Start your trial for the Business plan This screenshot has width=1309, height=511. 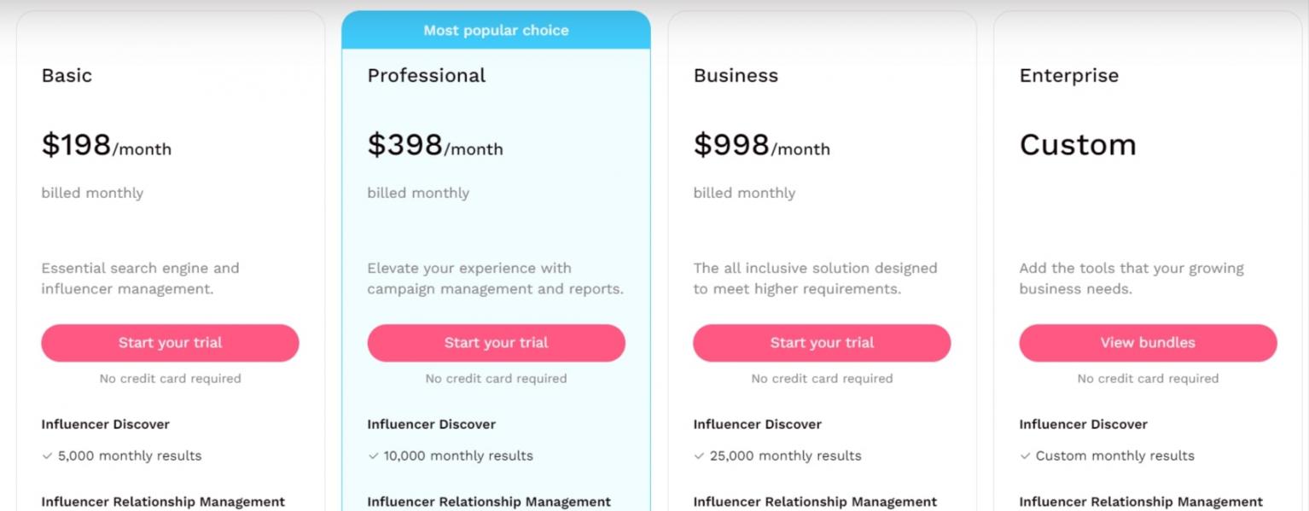click(x=822, y=343)
